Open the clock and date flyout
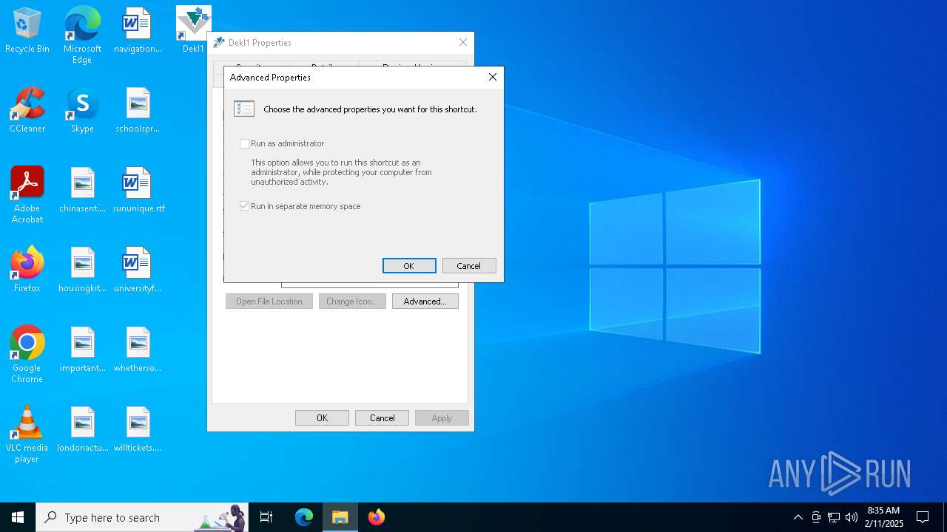This screenshot has width=947, height=532. click(x=883, y=517)
